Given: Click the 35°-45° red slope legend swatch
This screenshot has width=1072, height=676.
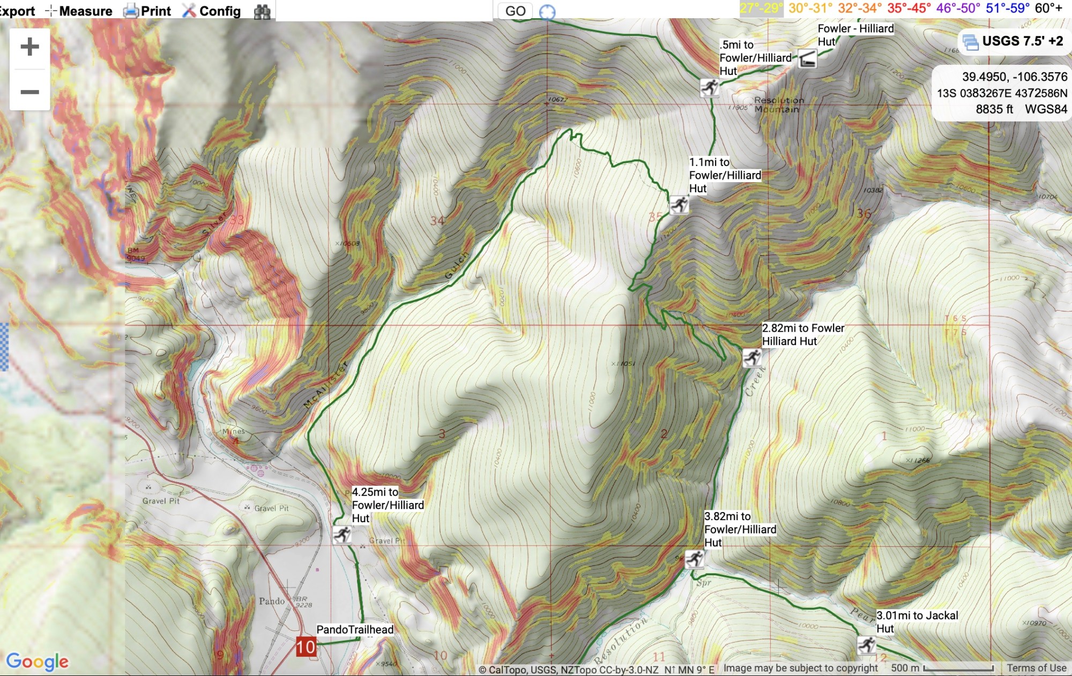Looking at the screenshot, I should click(x=909, y=8).
